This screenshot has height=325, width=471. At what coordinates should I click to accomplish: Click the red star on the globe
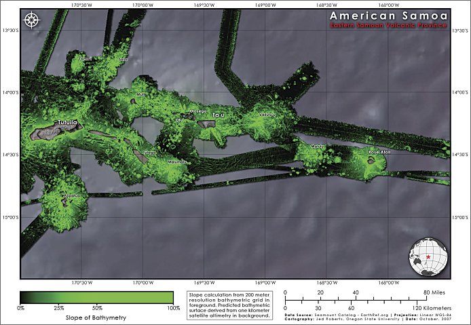(428, 257)
